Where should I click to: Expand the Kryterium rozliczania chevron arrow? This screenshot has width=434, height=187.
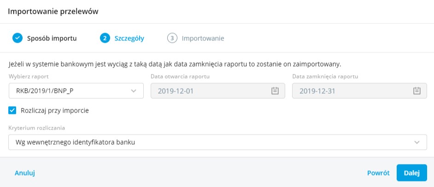(417, 142)
